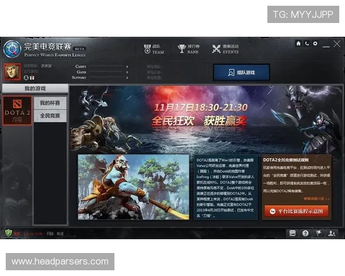Image resolution: width=345 pixels, height=276 pixels.
Task: Select the DOTA 2 刀塔 game tile
Action: 17,111
